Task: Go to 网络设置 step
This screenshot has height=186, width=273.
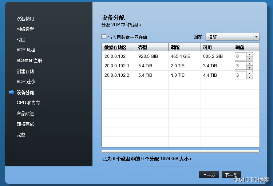Action: [x=25, y=29]
